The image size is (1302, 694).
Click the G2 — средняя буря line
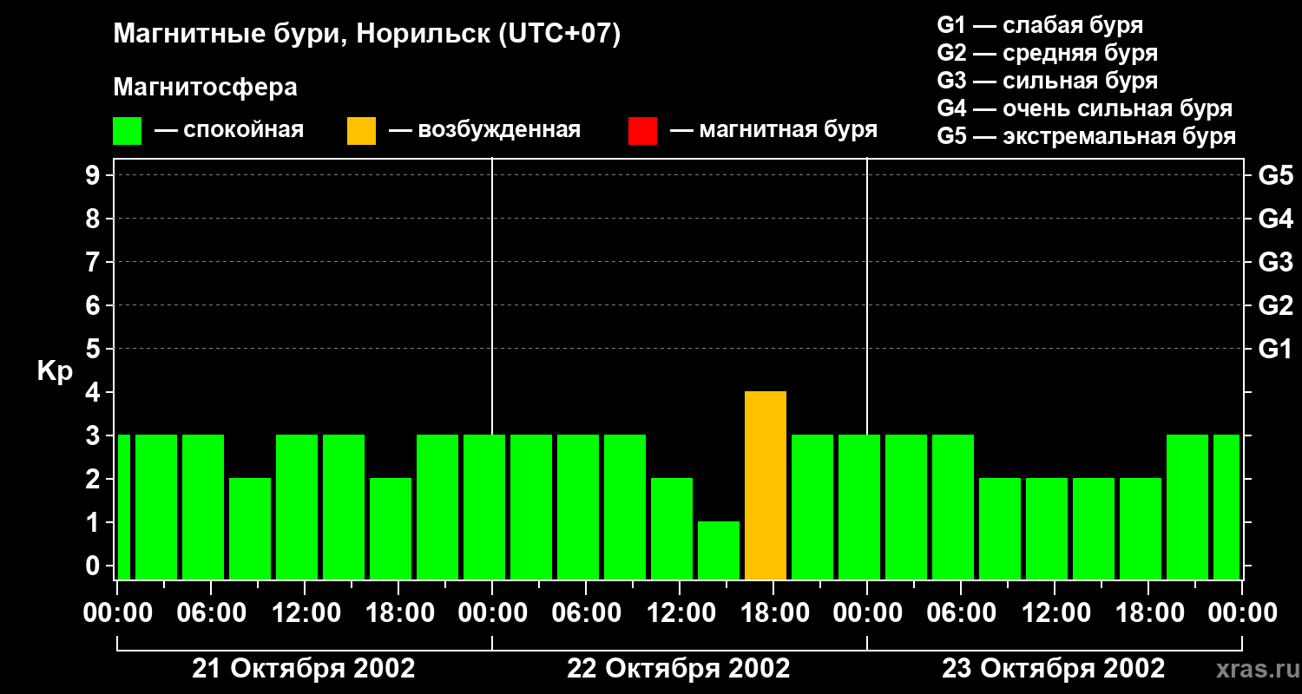tap(1048, 53)
